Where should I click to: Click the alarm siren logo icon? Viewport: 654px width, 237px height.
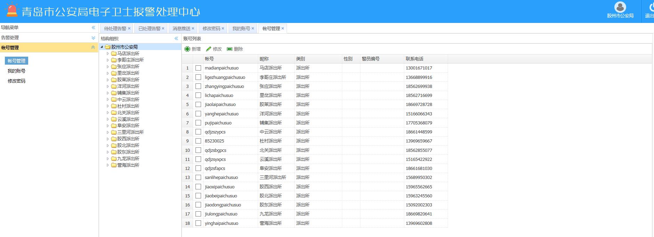tap(11, 10)
